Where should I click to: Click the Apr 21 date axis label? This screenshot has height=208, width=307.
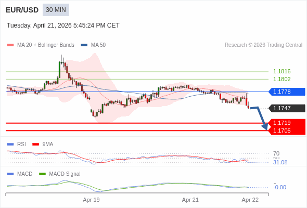(190, 200)
